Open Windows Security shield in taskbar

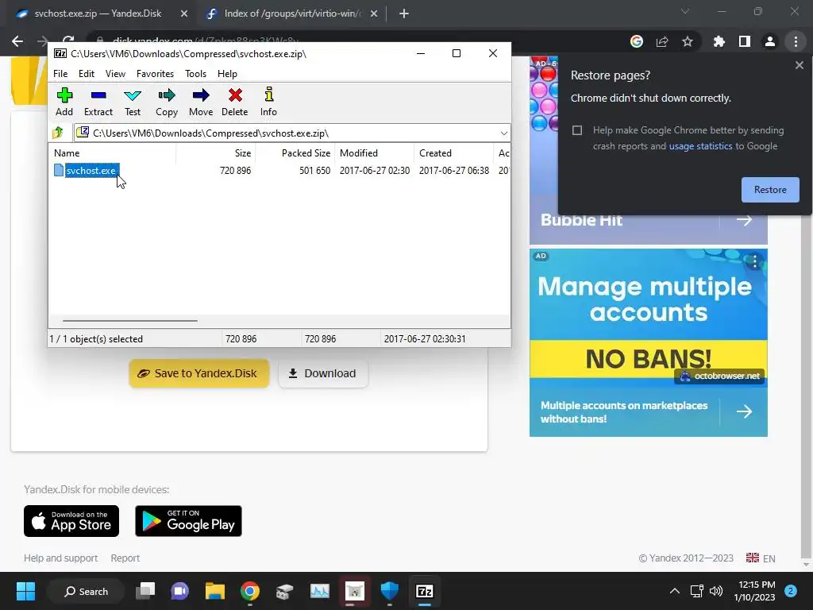389,591
